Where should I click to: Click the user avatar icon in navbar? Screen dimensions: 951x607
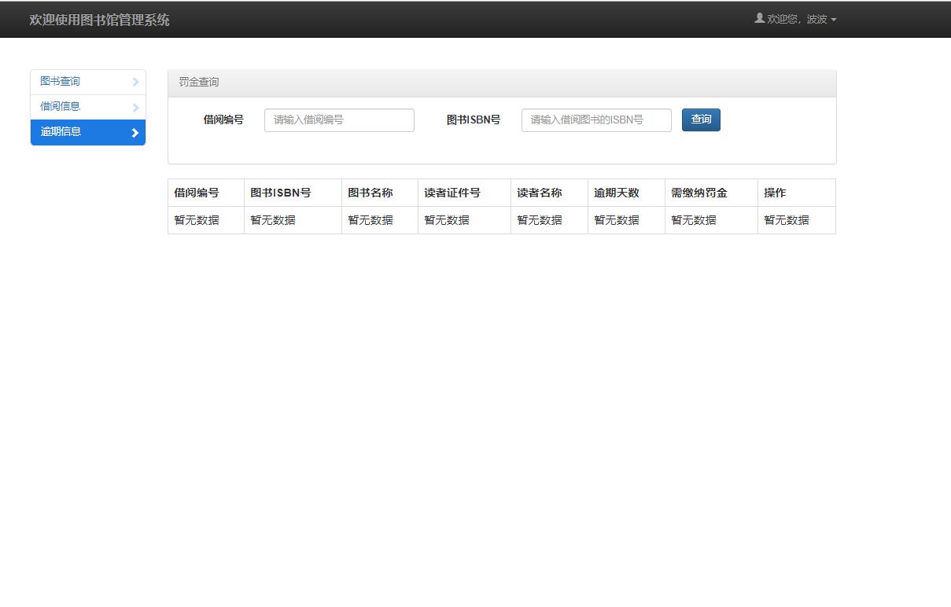point(759,18)
